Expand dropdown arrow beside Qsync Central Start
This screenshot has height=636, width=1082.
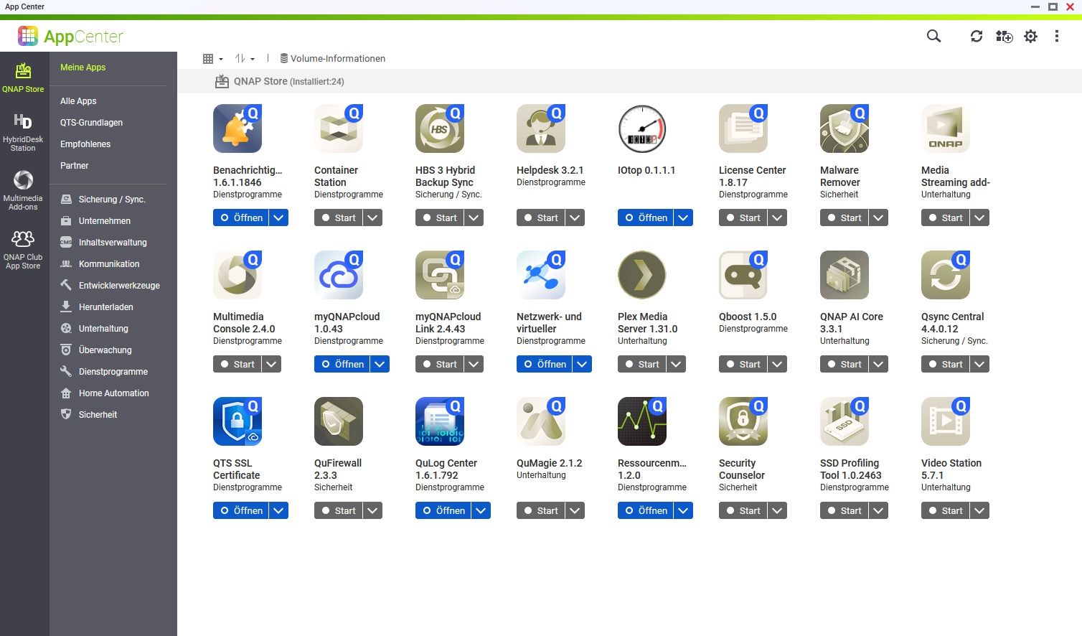click(x=980, y=364)
